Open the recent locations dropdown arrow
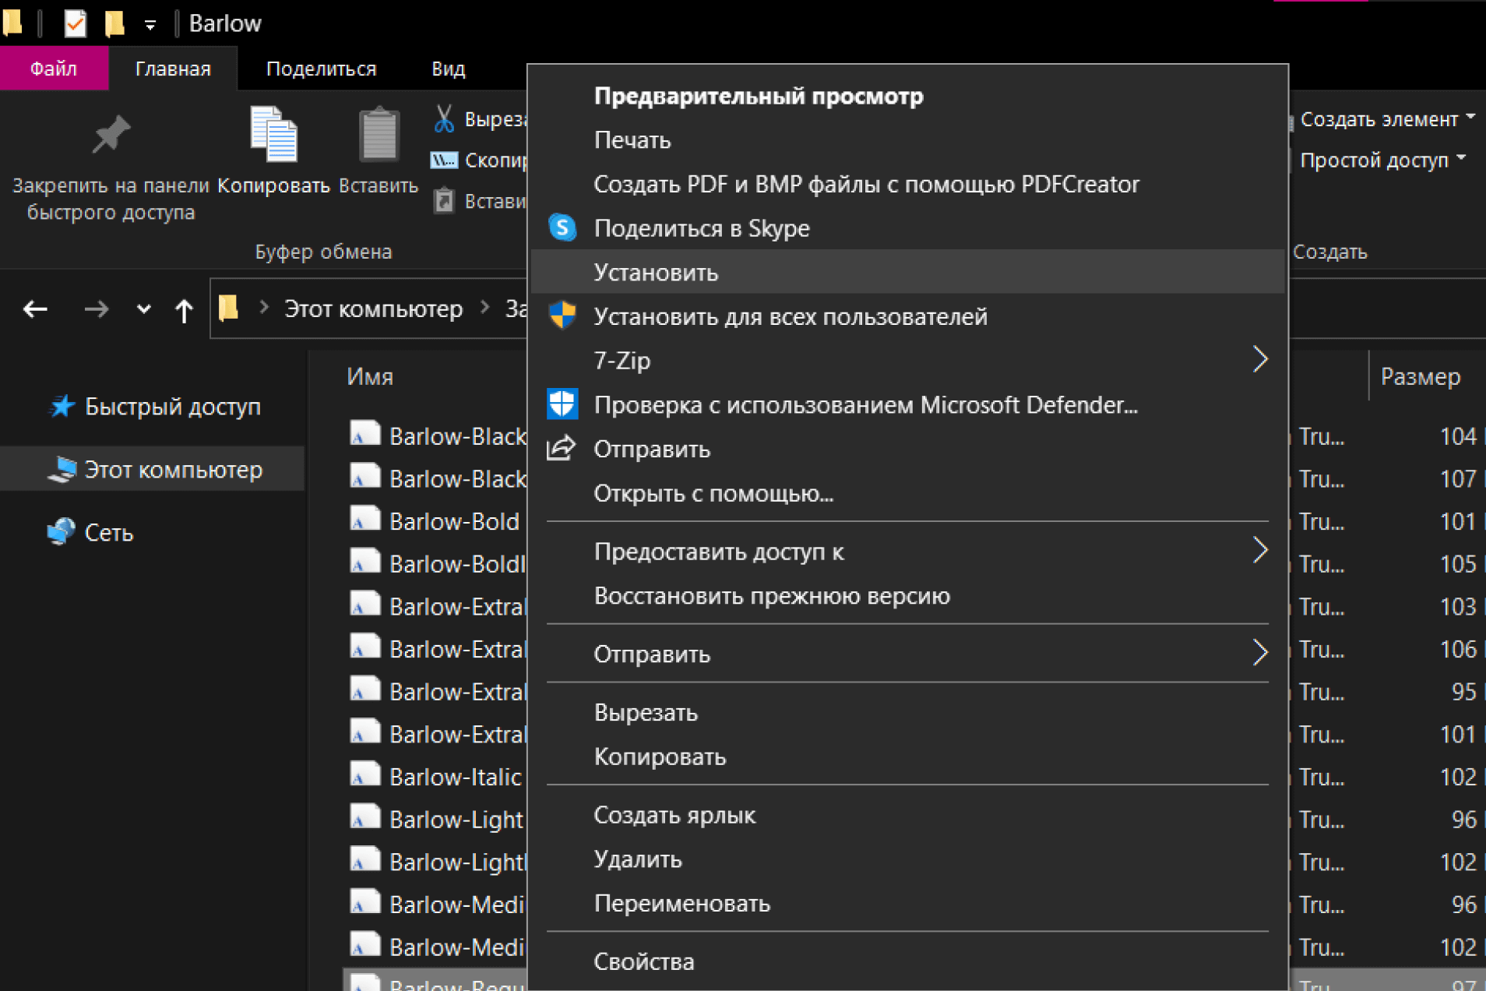Image resolution: width=1486 pixels, height=991 pixels. tap(143, 309)
